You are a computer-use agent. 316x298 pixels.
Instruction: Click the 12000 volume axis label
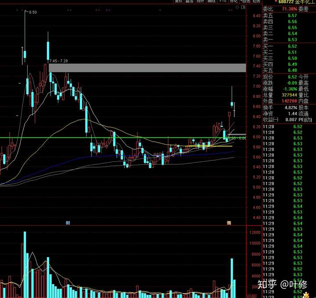[x=255, y=232]
